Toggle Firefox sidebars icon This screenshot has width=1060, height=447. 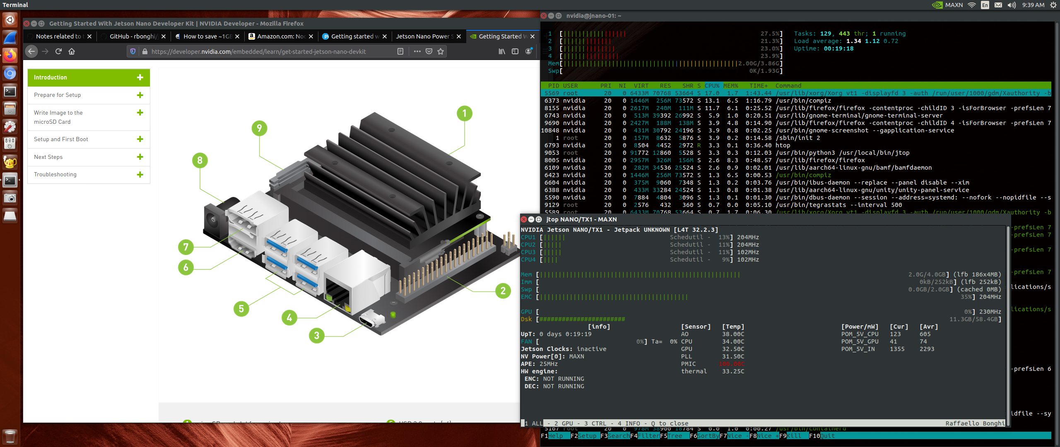[515, 51]
